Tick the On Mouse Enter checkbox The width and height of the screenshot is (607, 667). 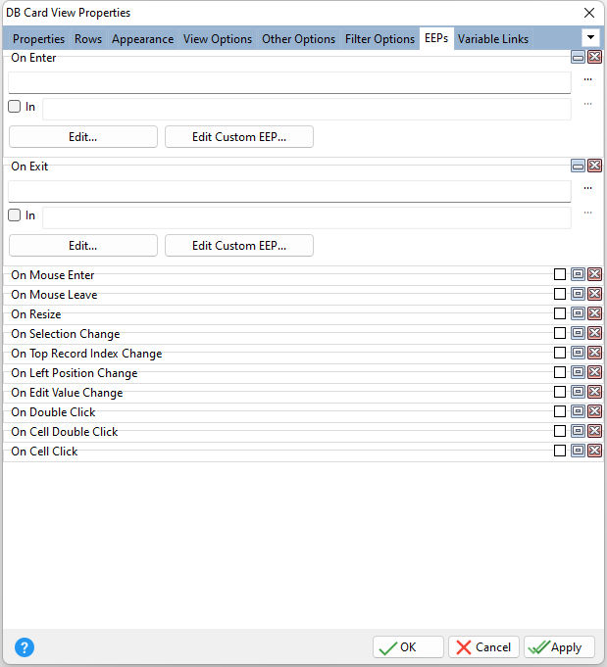(x=560, y=274)
